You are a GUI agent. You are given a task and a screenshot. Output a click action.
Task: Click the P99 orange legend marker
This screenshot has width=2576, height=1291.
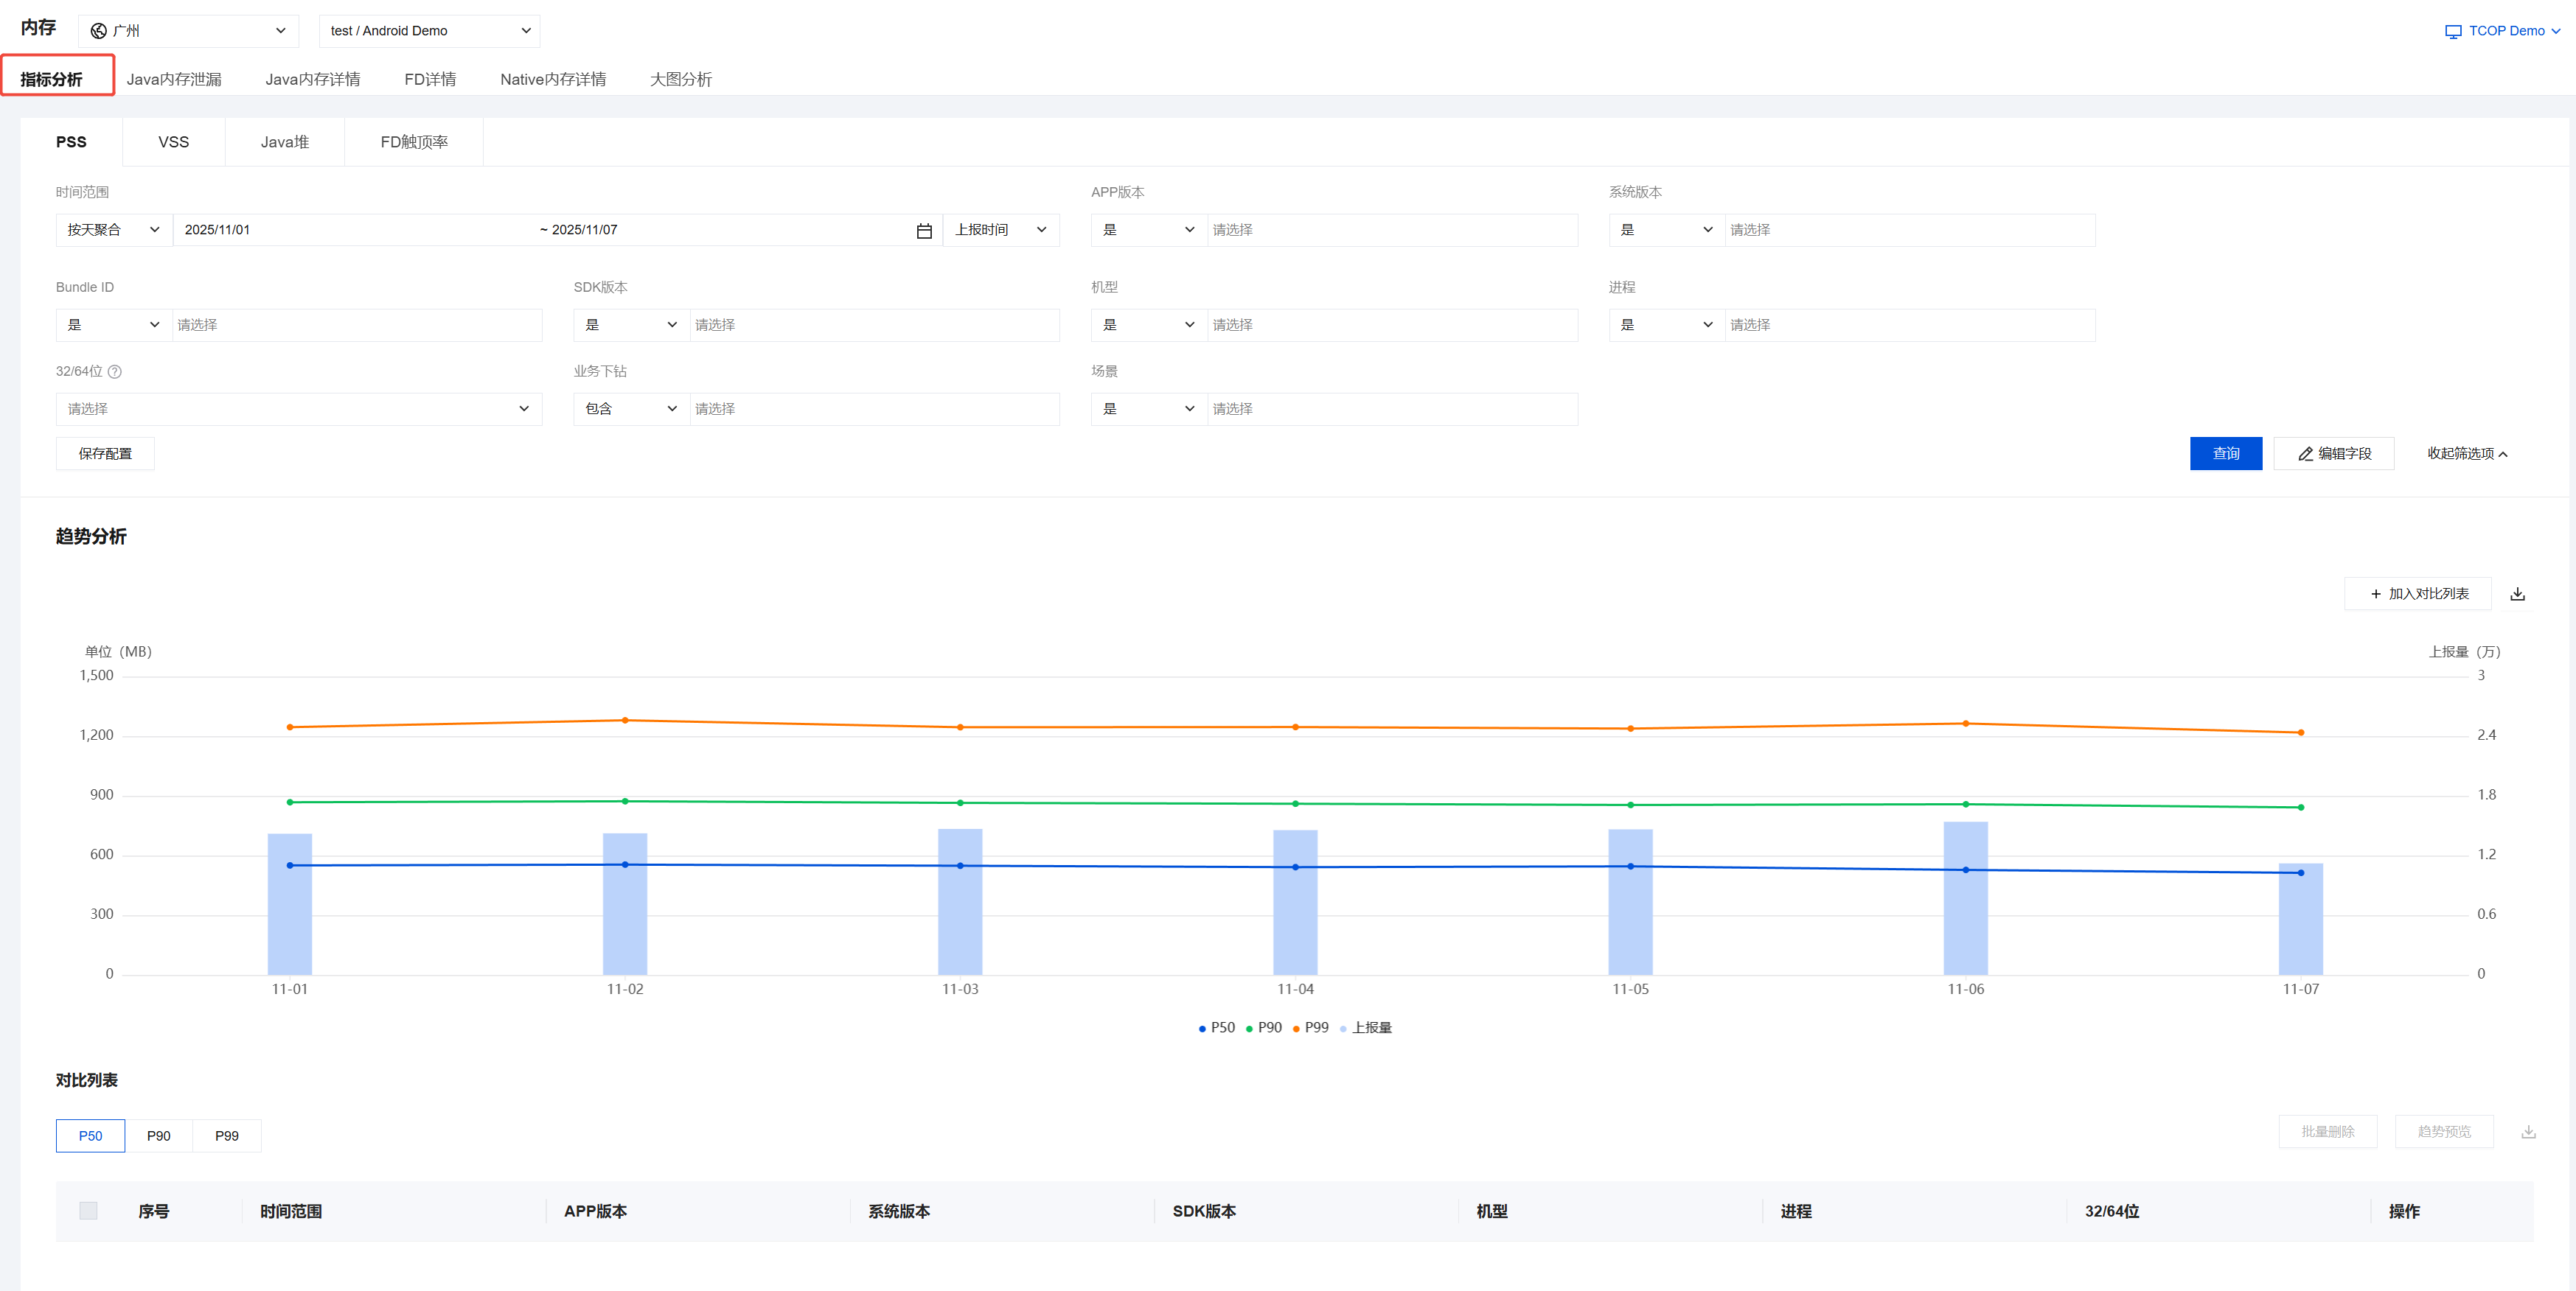(x=1296, y=1029)
